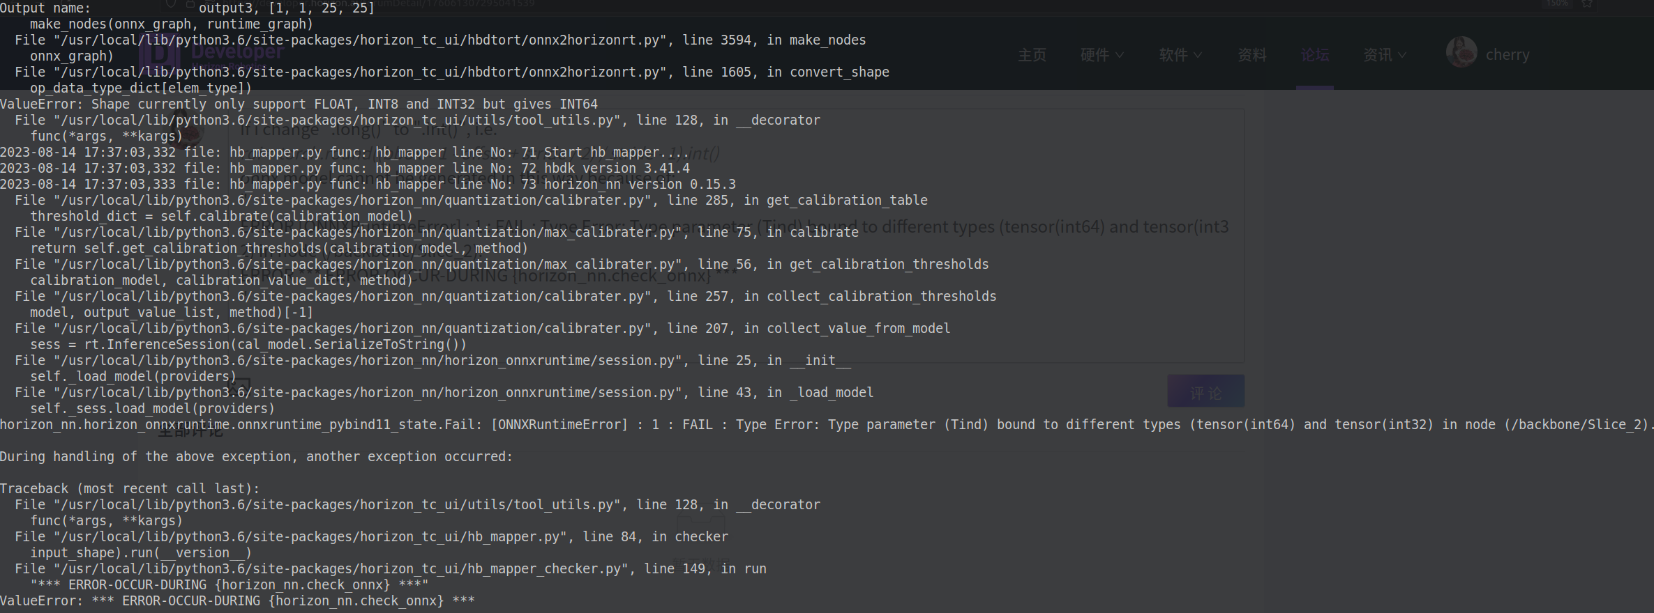This screenshot has height=613, width=1654.
Task: Expand the 软件 dropdown menu
Action: 1180,55
